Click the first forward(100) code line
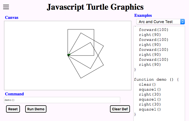Screen dimensions: 189x121 coord(154,30)
